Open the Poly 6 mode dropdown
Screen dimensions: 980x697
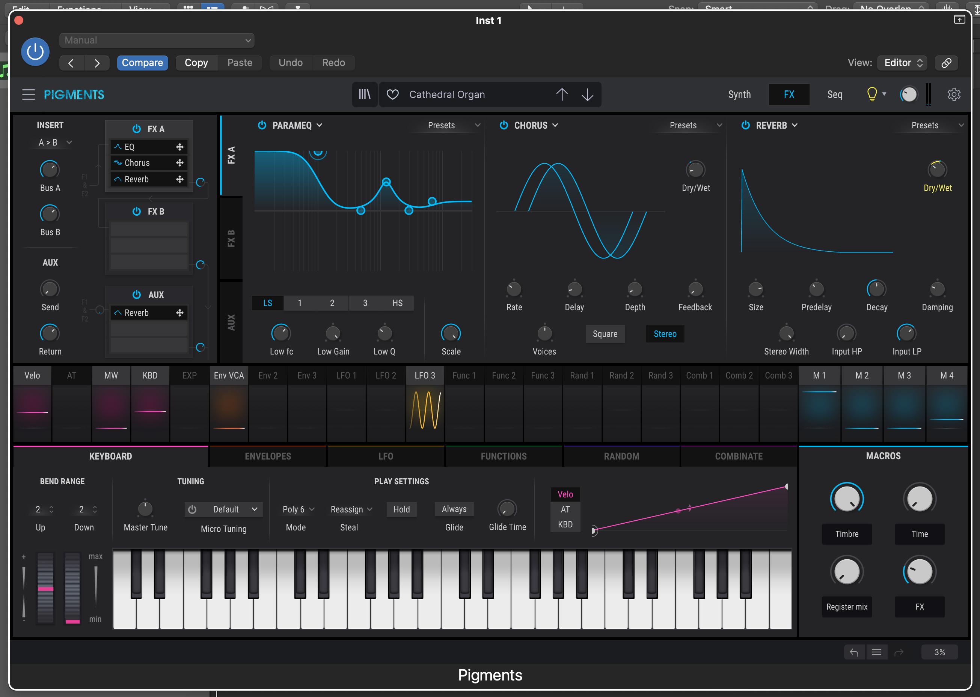click(x=298, y=509)
